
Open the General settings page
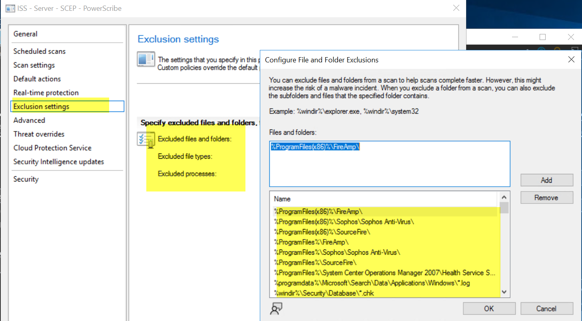[26, 34]
